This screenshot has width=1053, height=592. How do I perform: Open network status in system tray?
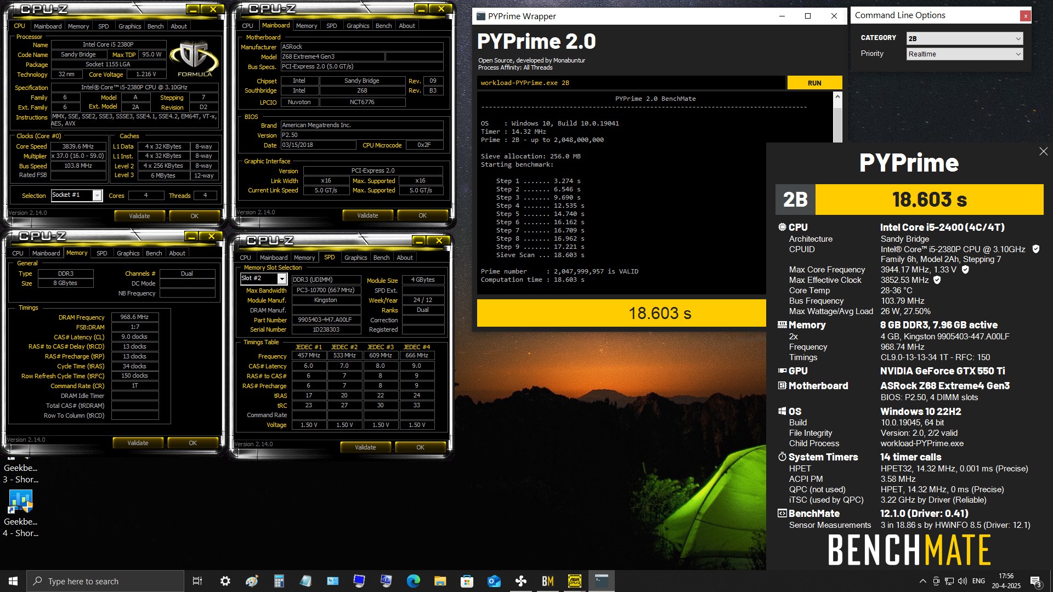(x=949, y=581)
